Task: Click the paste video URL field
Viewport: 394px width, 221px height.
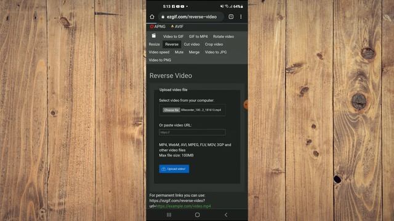Action: (192, 133)
